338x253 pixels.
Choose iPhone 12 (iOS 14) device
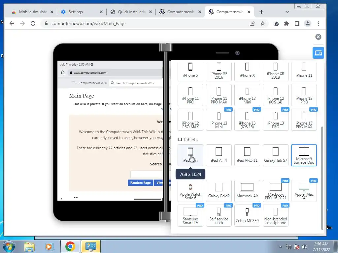(276, 95)
